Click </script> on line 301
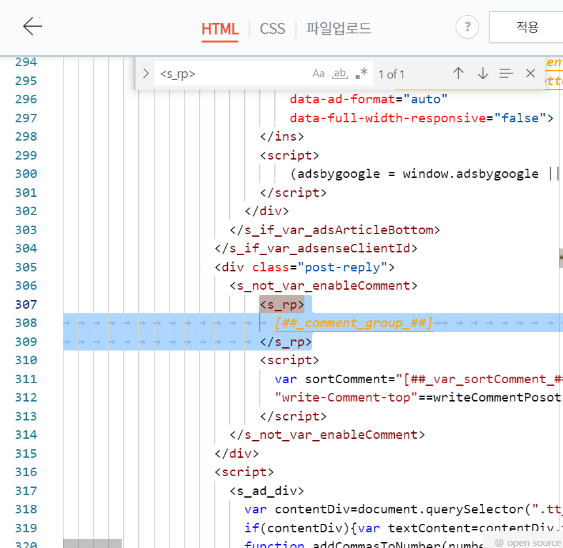Image resolution: width=563 pixels, height=548 pixels. point(293,193)
